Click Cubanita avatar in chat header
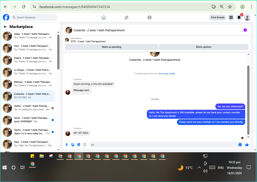This screenshot has height=182, width=257. point(69,30)
